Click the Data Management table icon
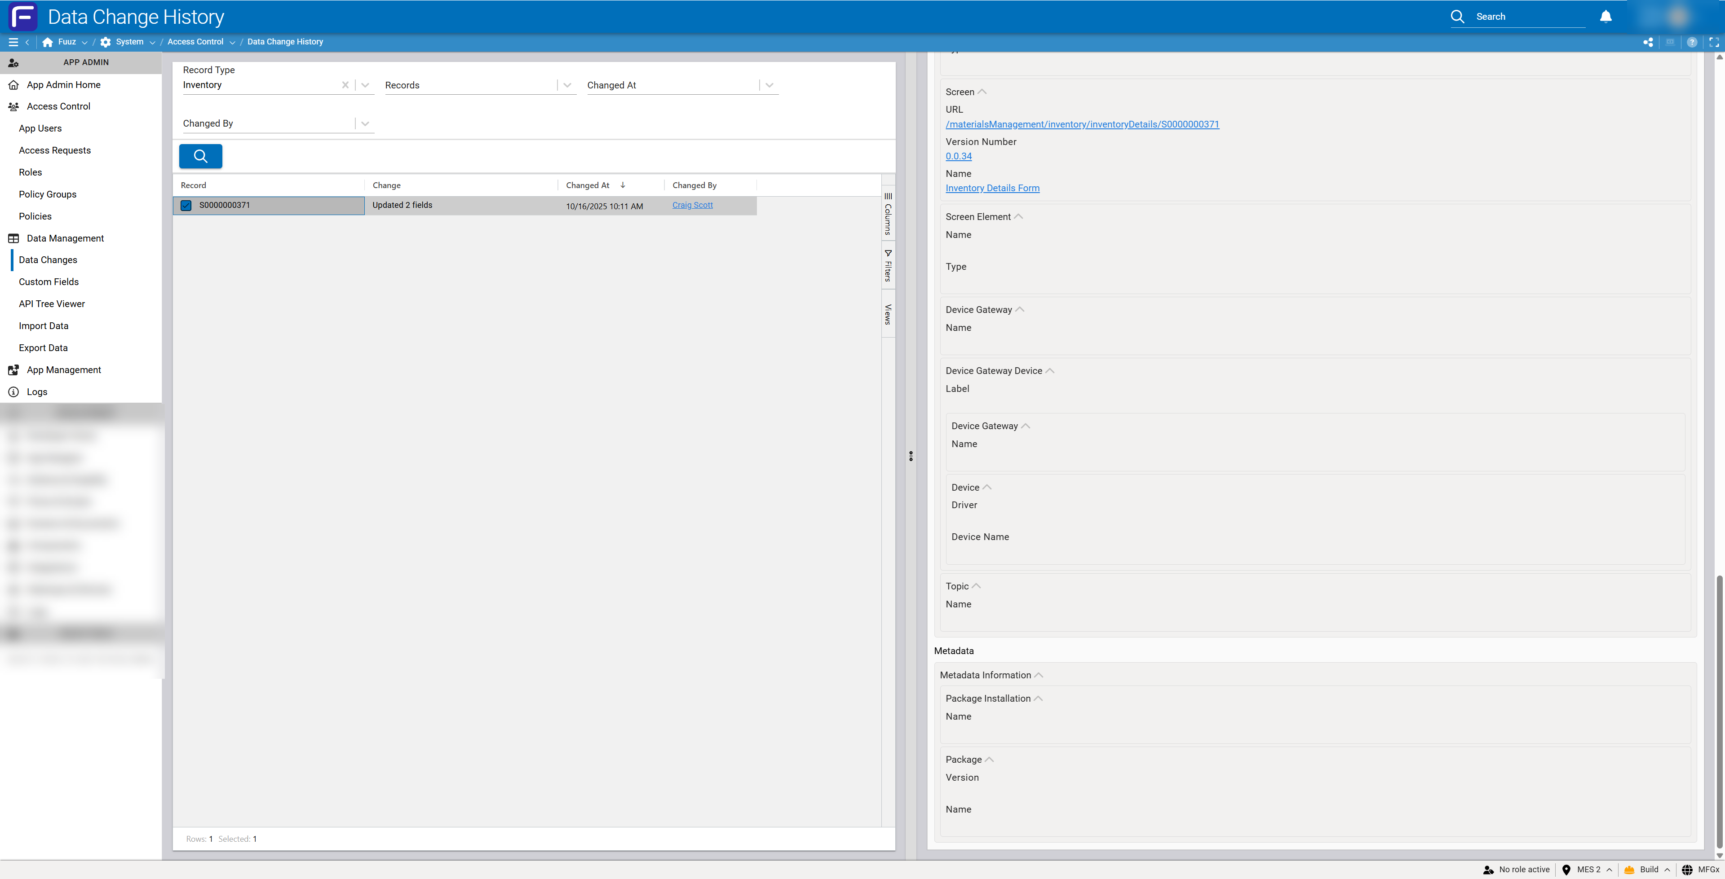The image size is (1725, 879). 13,238
